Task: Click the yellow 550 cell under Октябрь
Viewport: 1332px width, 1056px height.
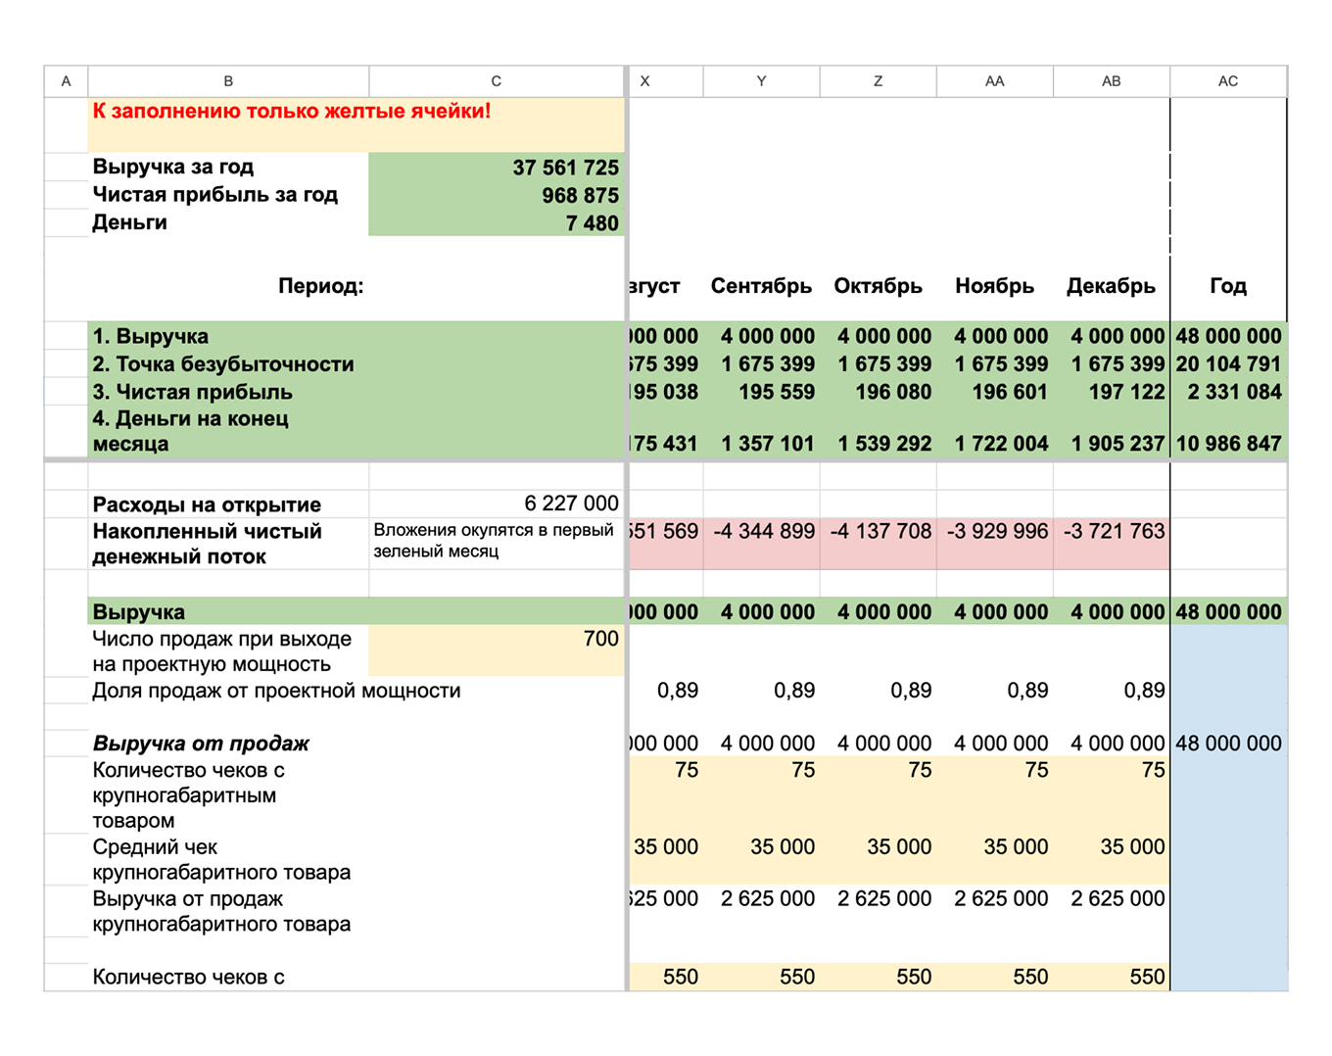Action: pos(878,977)
